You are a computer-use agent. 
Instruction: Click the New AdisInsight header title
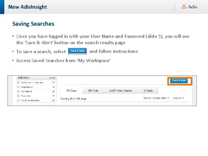click(27, 7)
